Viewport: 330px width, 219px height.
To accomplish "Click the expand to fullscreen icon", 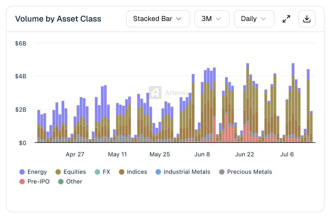I will tap(286, 19).
